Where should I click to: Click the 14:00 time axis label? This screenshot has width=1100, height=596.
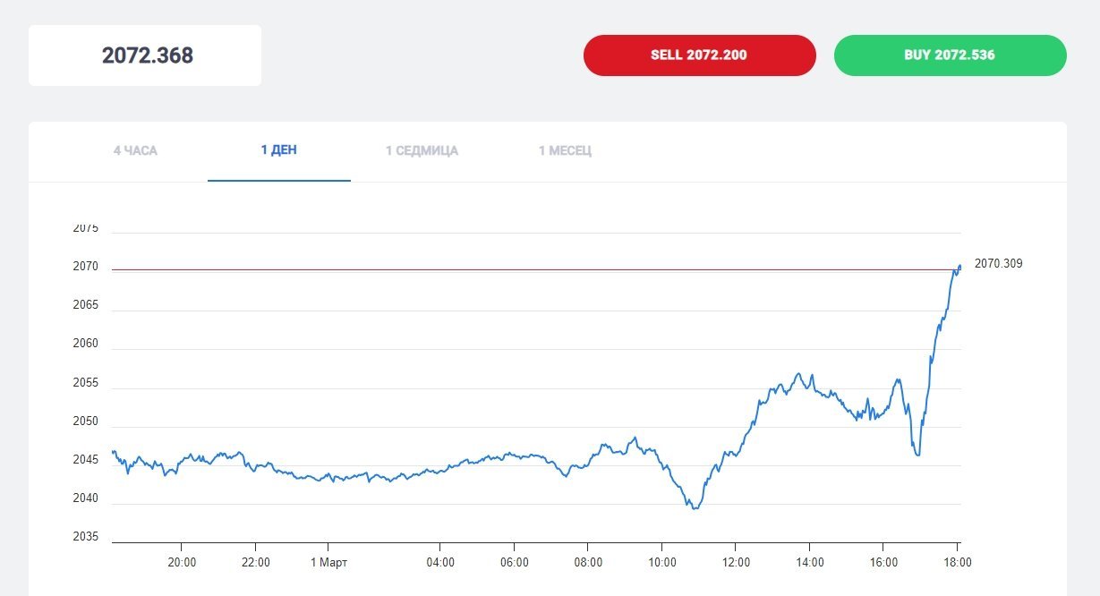pos(809,563)
